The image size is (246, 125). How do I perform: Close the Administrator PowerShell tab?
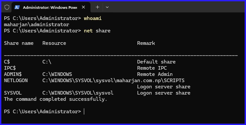[x=84, y=7]
